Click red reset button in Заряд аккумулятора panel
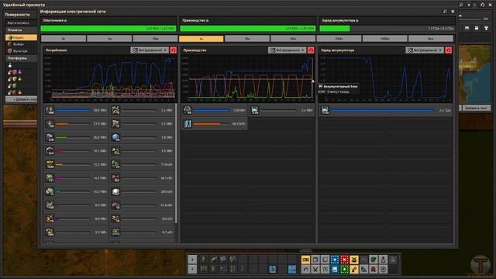 449,50
